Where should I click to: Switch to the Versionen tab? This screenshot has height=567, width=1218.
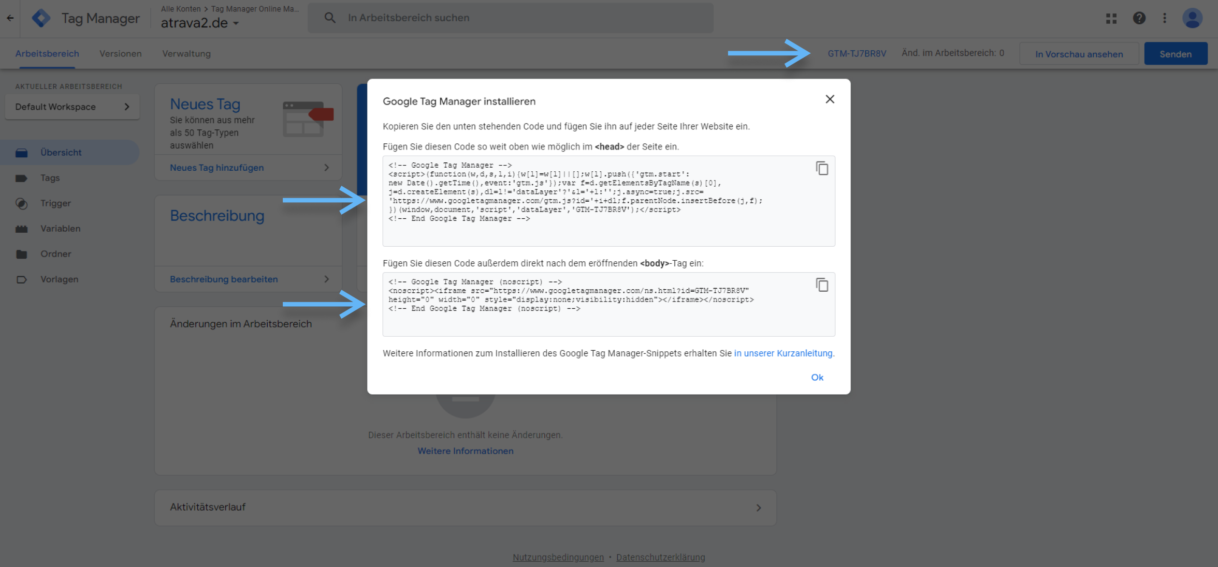[x=120, y=53]
